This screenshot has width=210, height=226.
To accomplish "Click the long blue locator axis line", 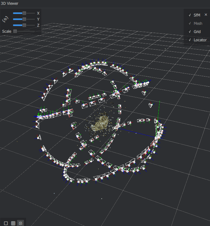I will 140,132.
